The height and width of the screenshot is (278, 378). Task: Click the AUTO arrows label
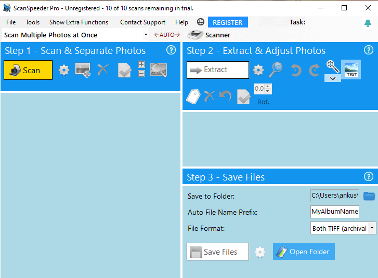(167, 35)
